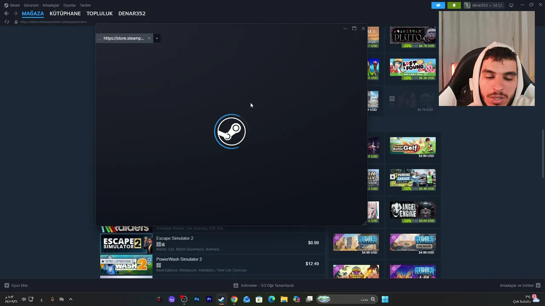This screenshot has height=306, width=545.
Task: Open Arkadaşlar ve Sohbet link
Action: (x=517, y=286)
